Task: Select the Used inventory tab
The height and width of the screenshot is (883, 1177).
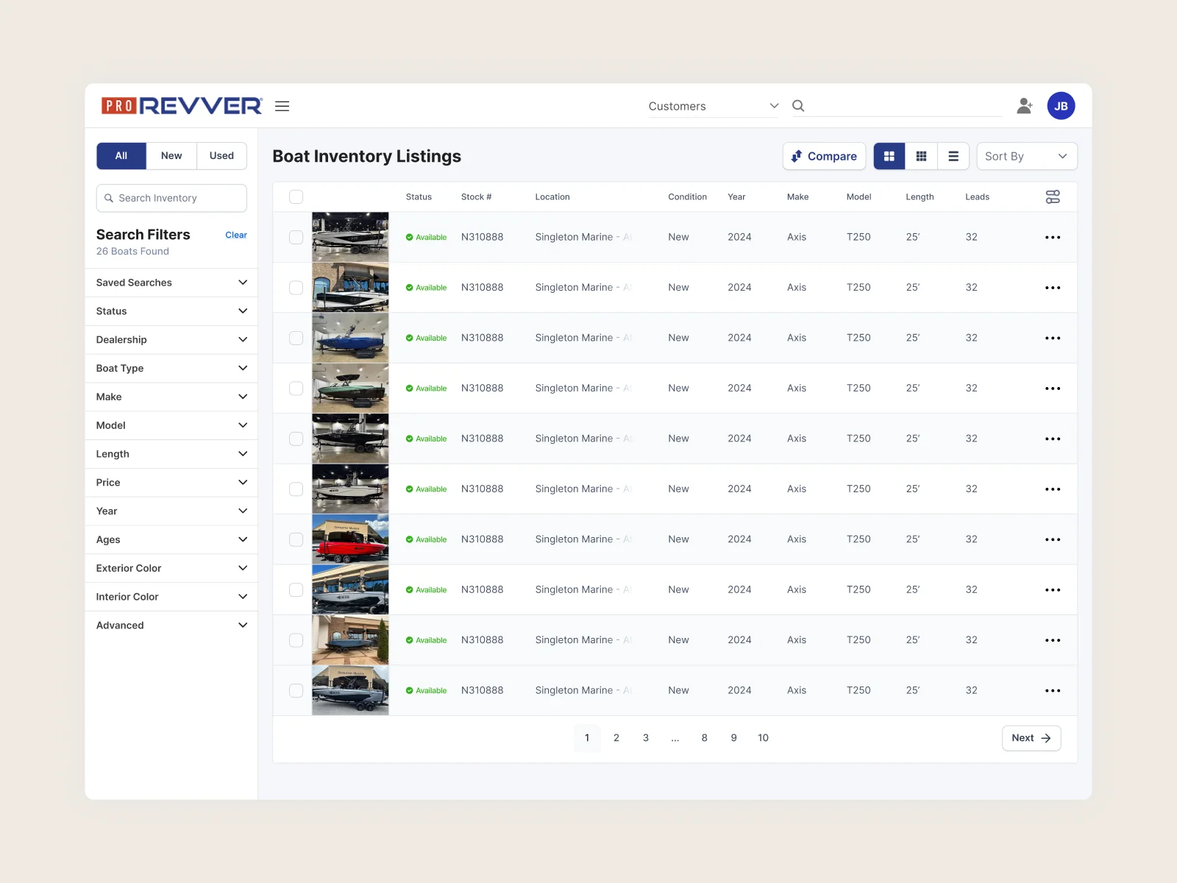Action: click(x=221, y=156)
